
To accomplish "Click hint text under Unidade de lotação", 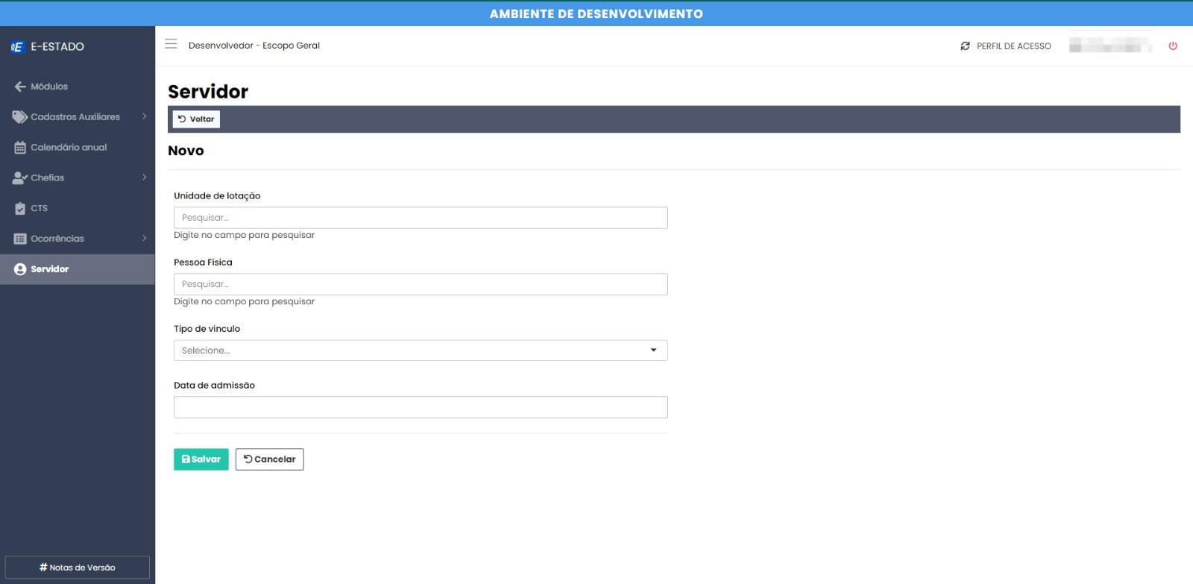I will 244,235.
